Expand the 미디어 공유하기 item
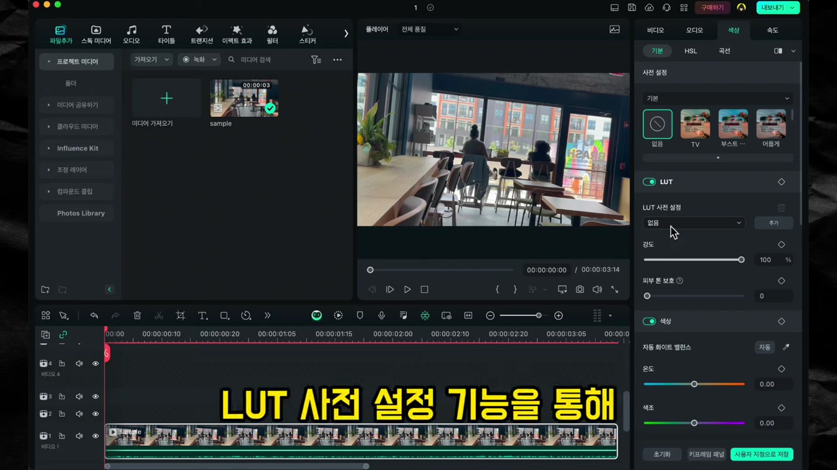 (49, 105)
